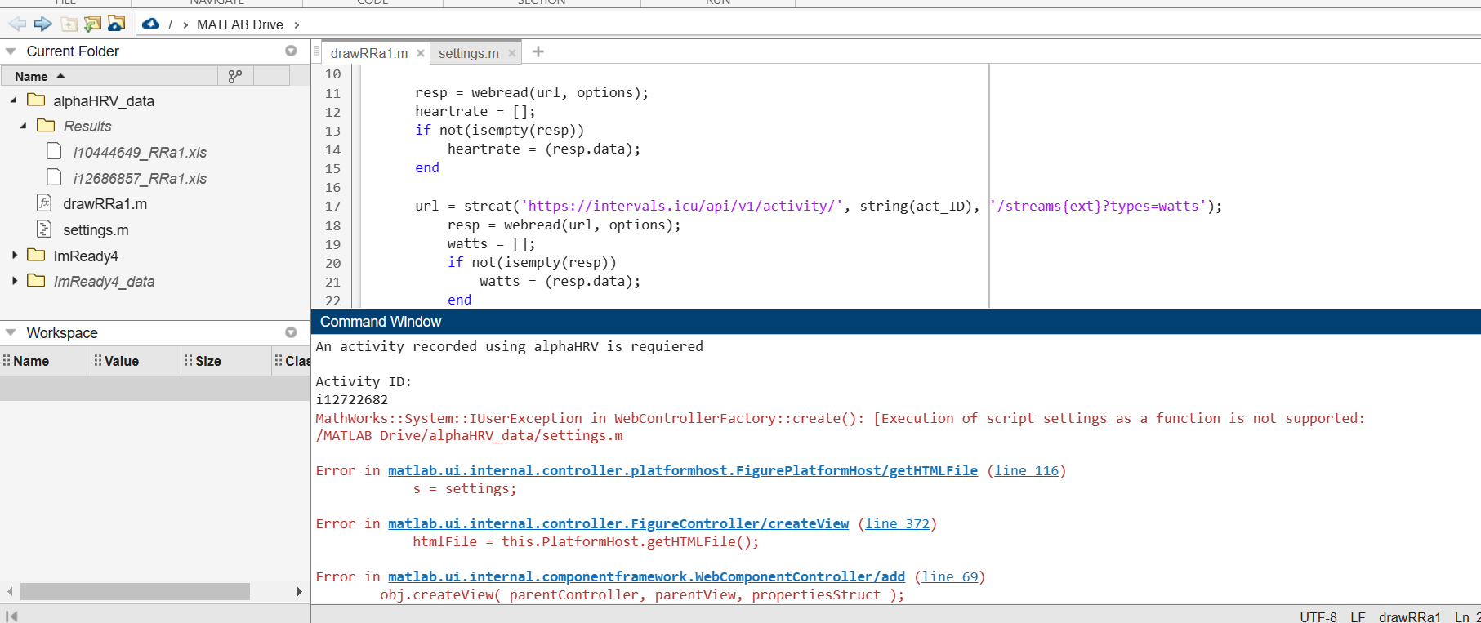The image size is (1481, 623).
Task: Click the editor tab drag handle
Action: coord(317,52)
